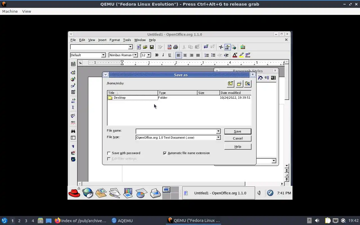Image resolution: width=360 pixels, height=225 pixels.
Task: Open the paragraph style Default dropdown
Action: (x=103, y=55)
